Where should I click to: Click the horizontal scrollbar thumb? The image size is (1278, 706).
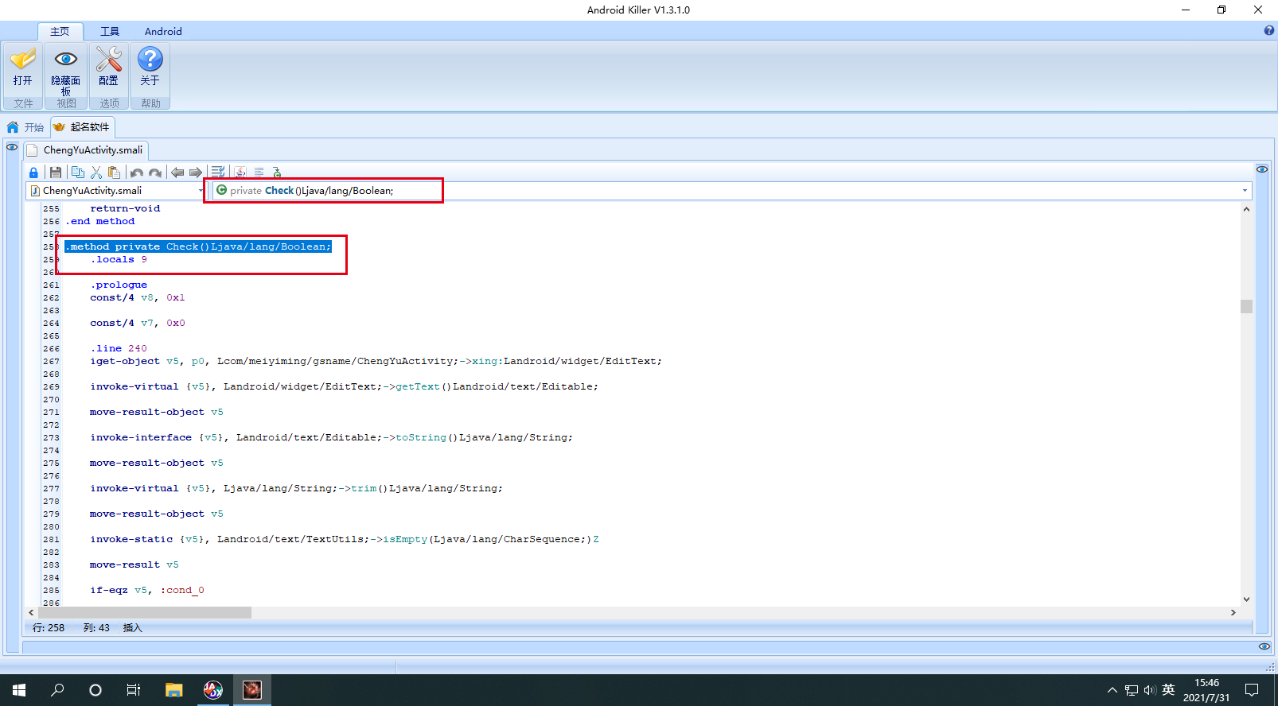click(x=144, y=613)
